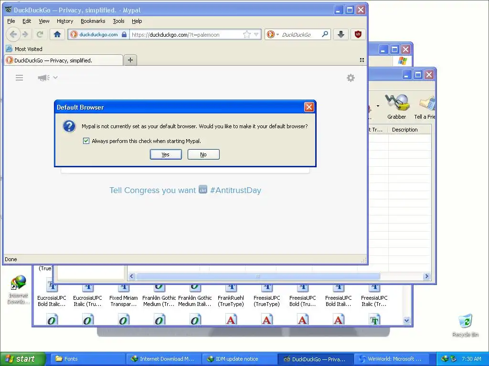Open the Downloads arrow button
The width and height of the screenshot is (489, 366).
click(x=341, y=34)
